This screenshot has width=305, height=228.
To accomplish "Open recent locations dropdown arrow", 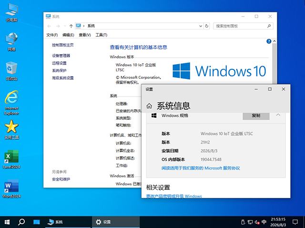I will [65, 26].
